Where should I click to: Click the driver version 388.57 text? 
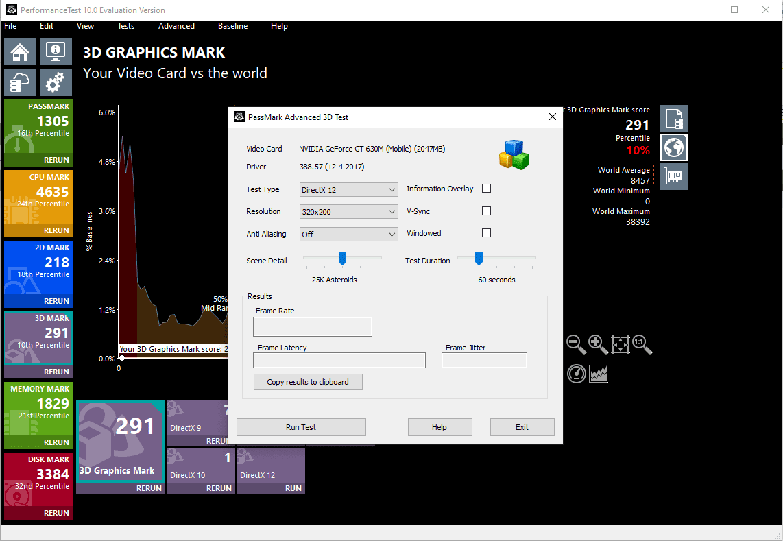click(332, 167)
